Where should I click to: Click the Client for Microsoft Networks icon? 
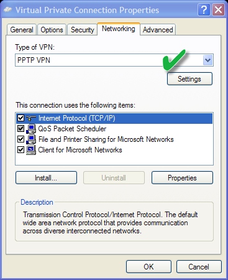click(x=31, y=150)
